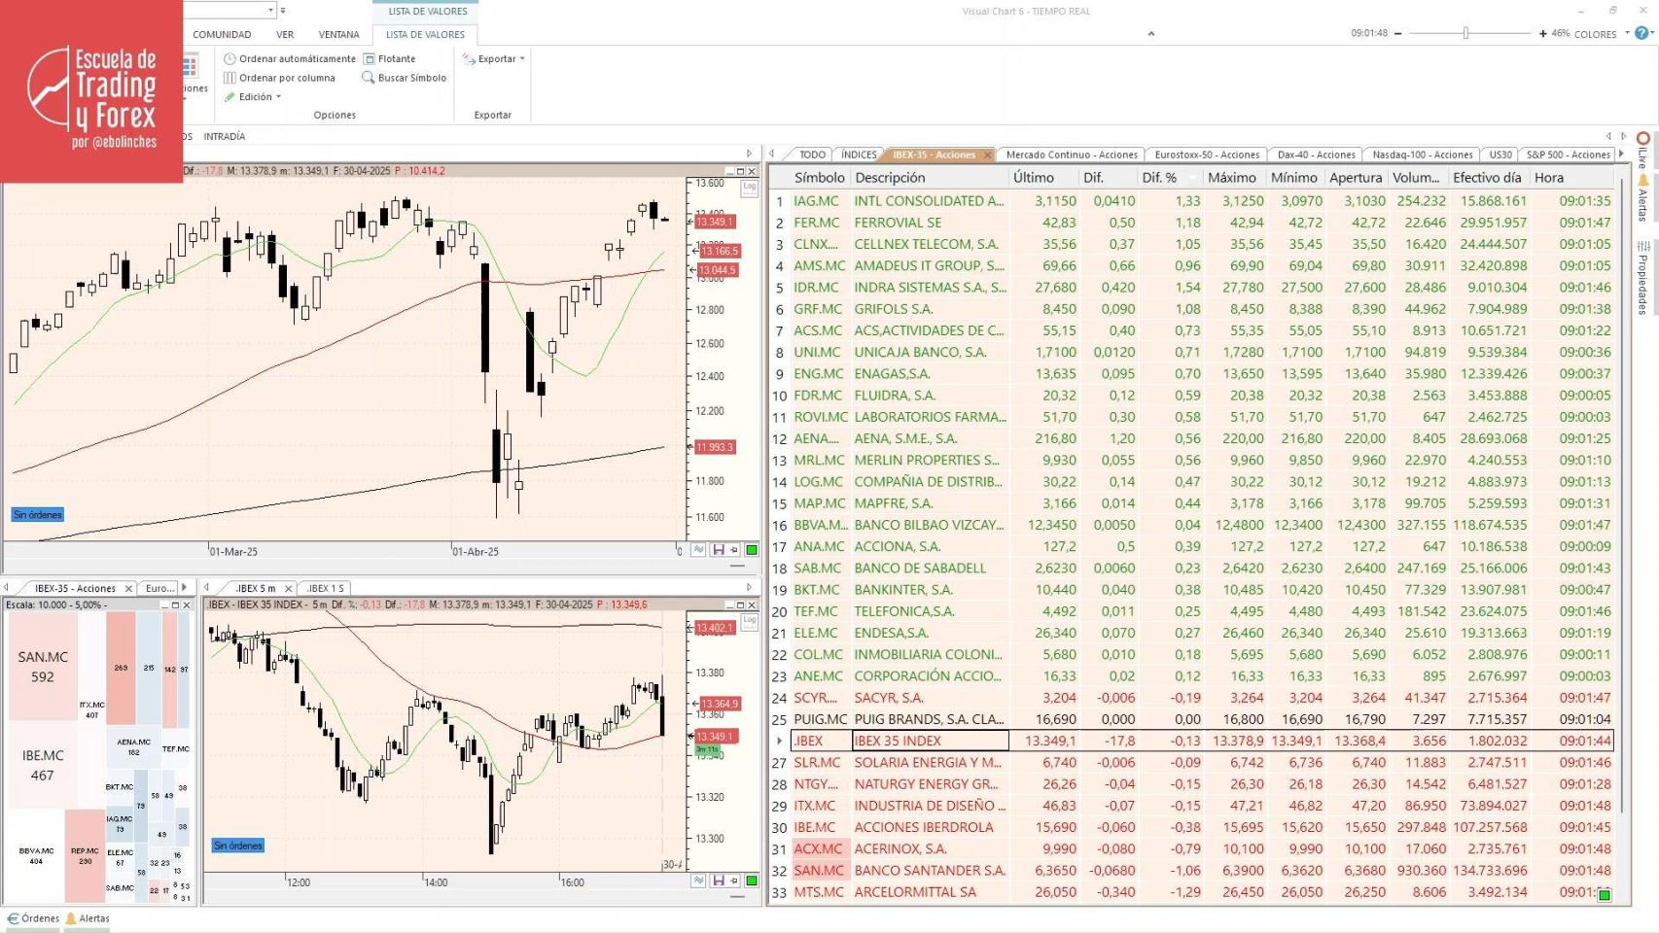Click the REP.MC 290 heat map tile

(85, 855)
